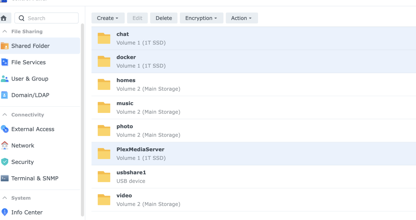Image resolution: width=416 pixels, height=220 pixels.
Task: Open External Access via its globe icon
Action: click(x=5, y=129)
